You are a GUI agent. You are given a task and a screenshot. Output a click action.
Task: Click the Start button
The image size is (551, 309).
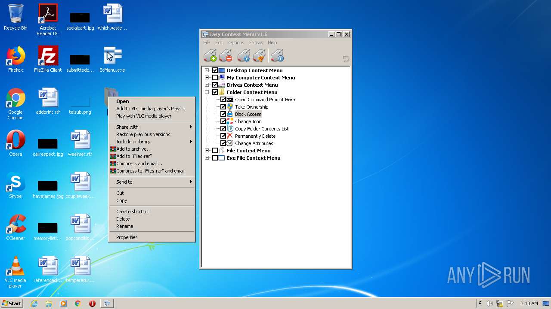[12, 303]
